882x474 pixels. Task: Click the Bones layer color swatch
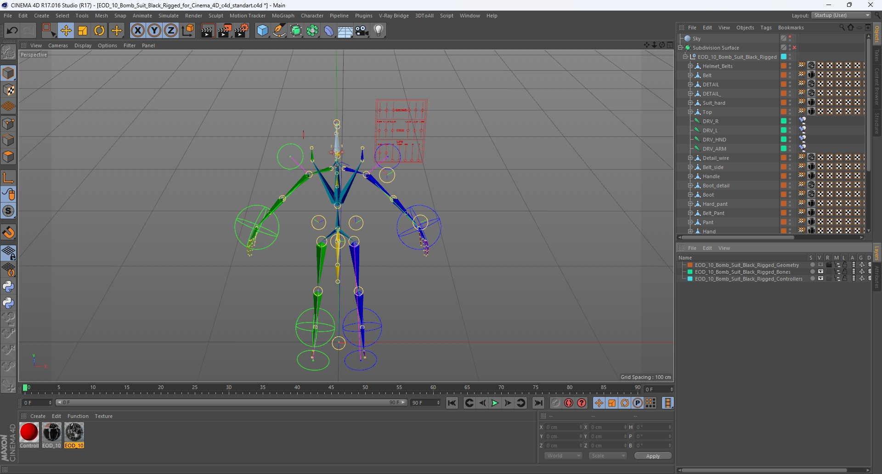[x=690, y=272]
